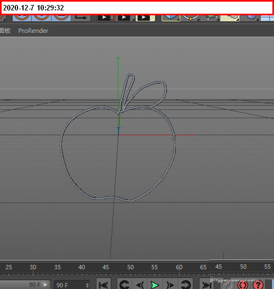The height and width of the screenshot is (289, 274).
Task: Click the highlighted modeling objects toolbar icon
Action: (x=230, y=18)
